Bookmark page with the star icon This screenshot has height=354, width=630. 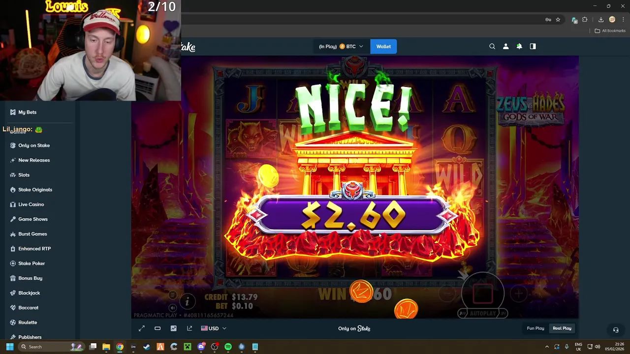558,20
